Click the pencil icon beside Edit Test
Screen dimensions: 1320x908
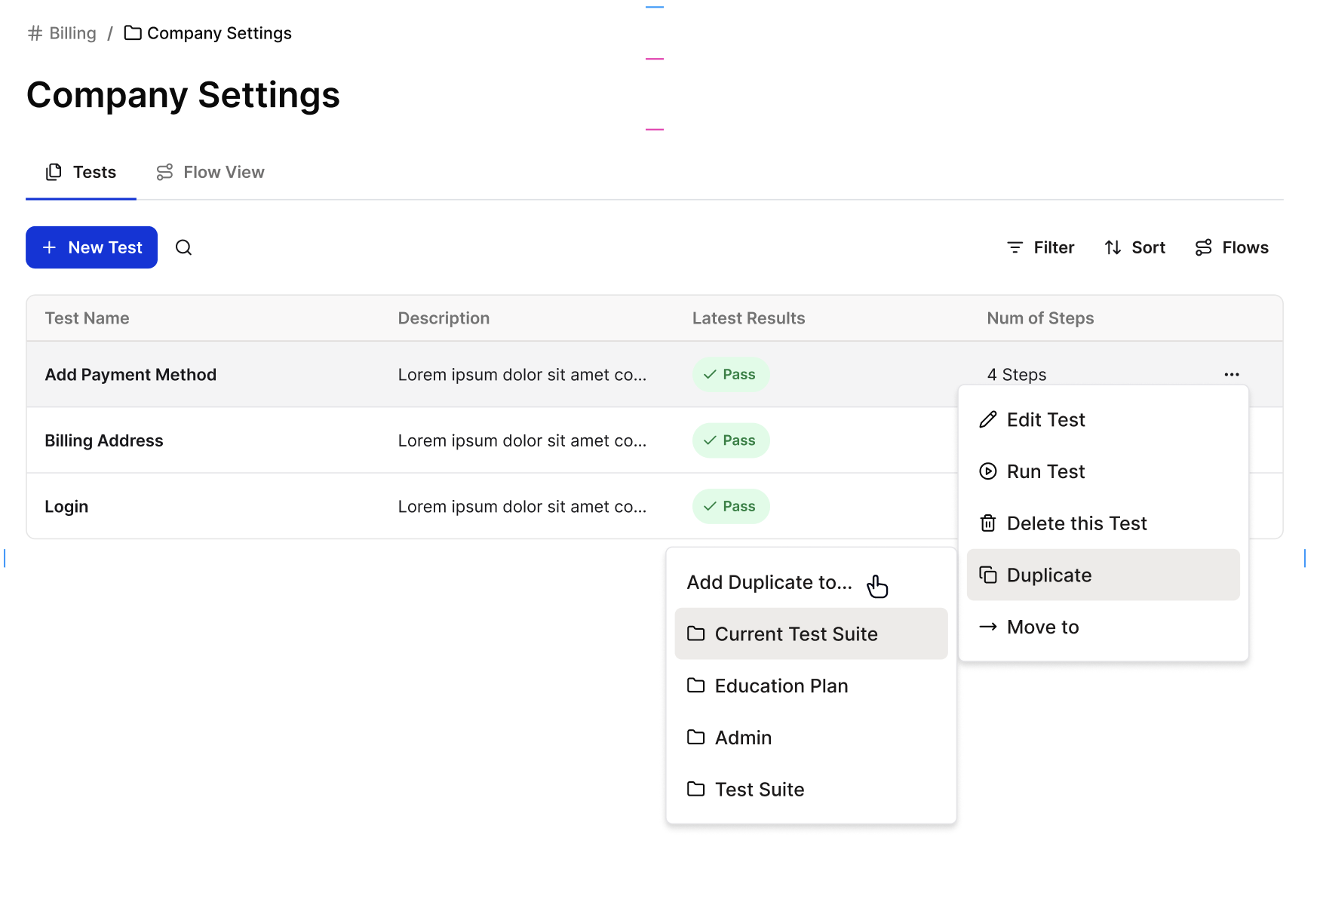coord(988,419)
